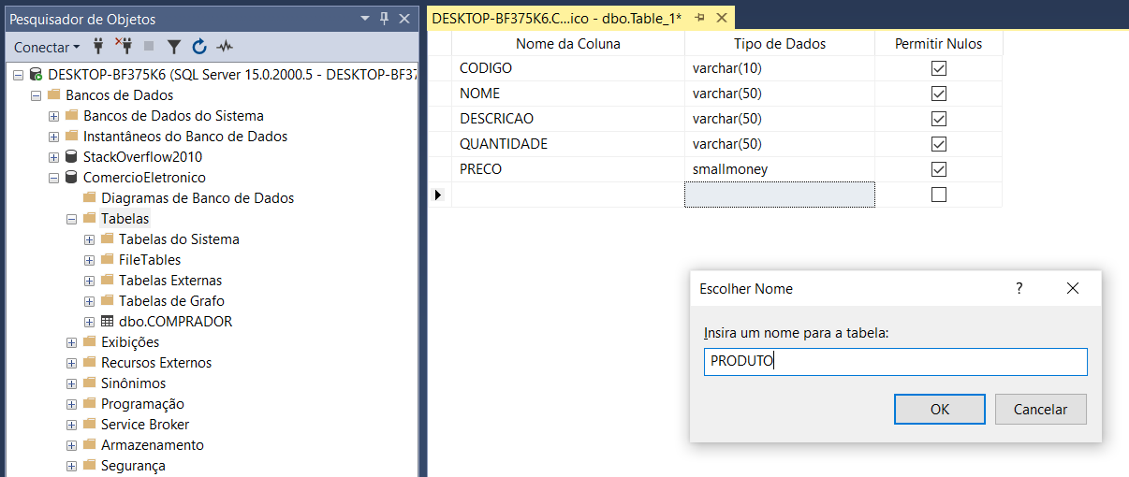
Task: Close the Escolher Nome dialog
Action: pyautogui.click(x=1073, y=288)
